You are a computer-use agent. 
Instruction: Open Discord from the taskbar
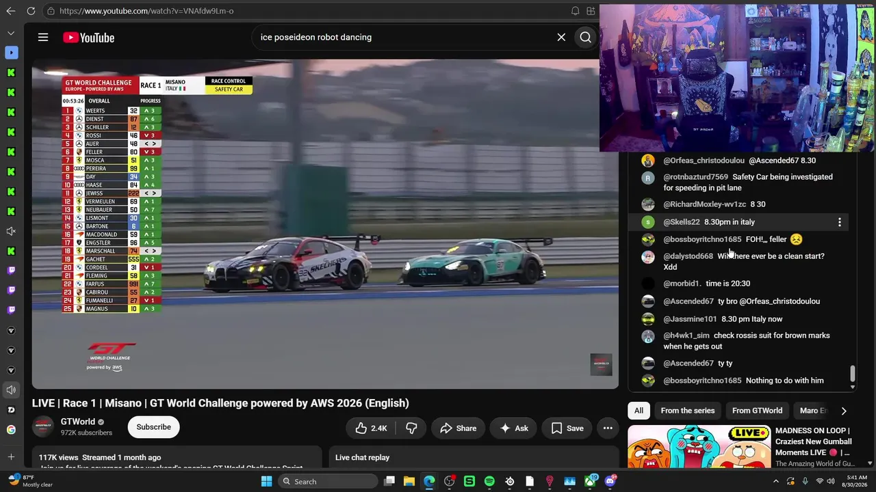click(x=610, y=482)
